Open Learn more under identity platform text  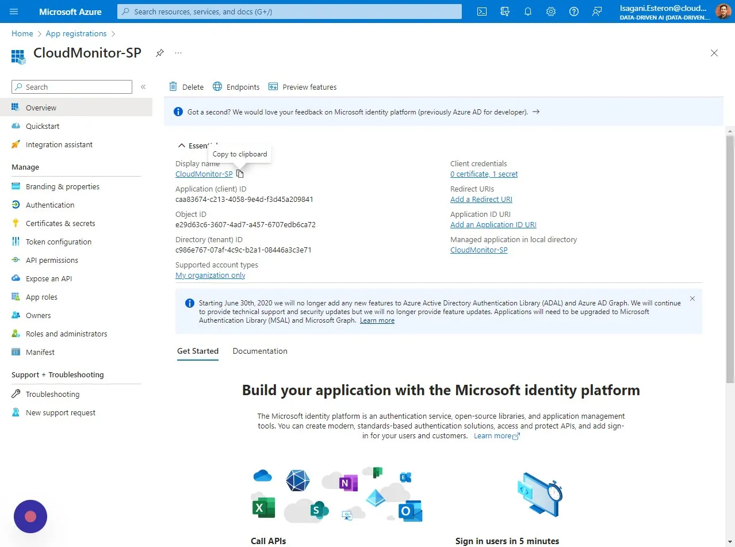pyautogui.click(x=497, y=436)
